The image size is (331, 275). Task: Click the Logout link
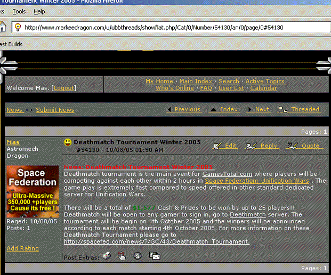pos(64,88)
